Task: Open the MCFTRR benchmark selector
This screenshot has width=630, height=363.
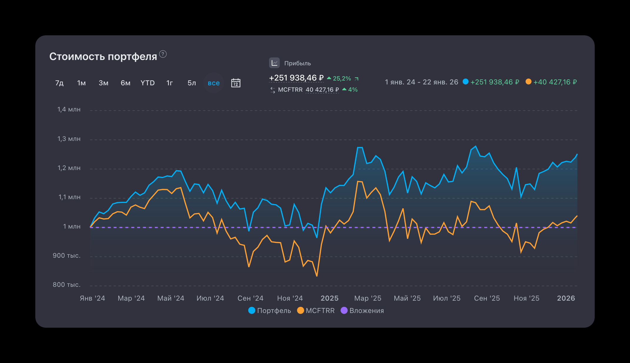Action: (x=290, y=90)
